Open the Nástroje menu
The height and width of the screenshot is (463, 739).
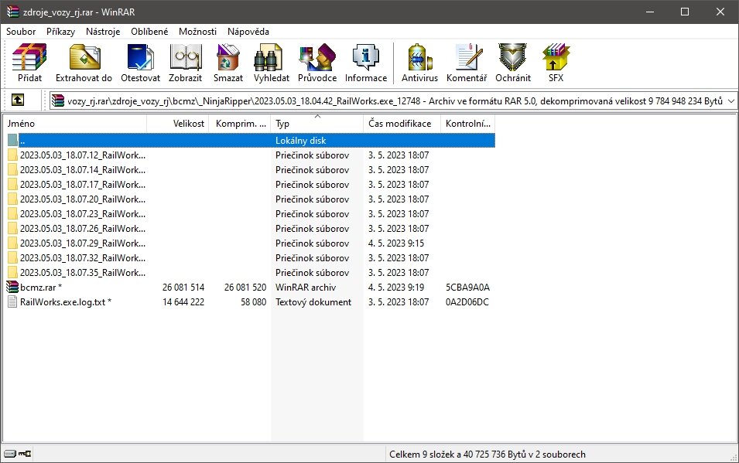pyautogui.click(x=103, y=32)
